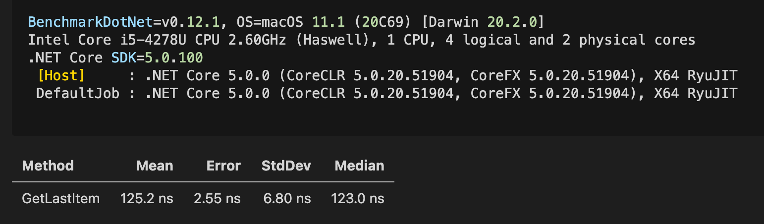This screenshot has height=224, width=764.
Task: Click the 125.2 ns mean value
Action: coord(147,199)
